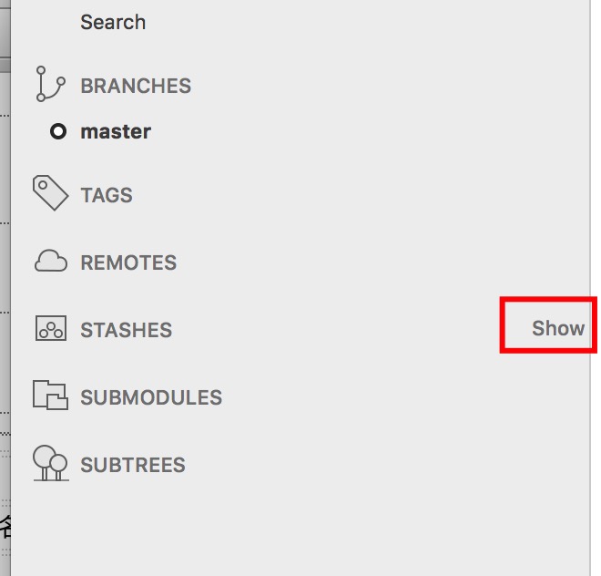
Task: Expand the TAGS section header
Action: pyautogui.click(x=107, y=195)
